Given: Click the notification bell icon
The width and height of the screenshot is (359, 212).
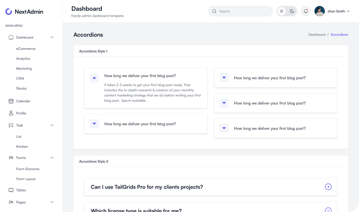Looking at the screenshot, I should tap(306, 11).
